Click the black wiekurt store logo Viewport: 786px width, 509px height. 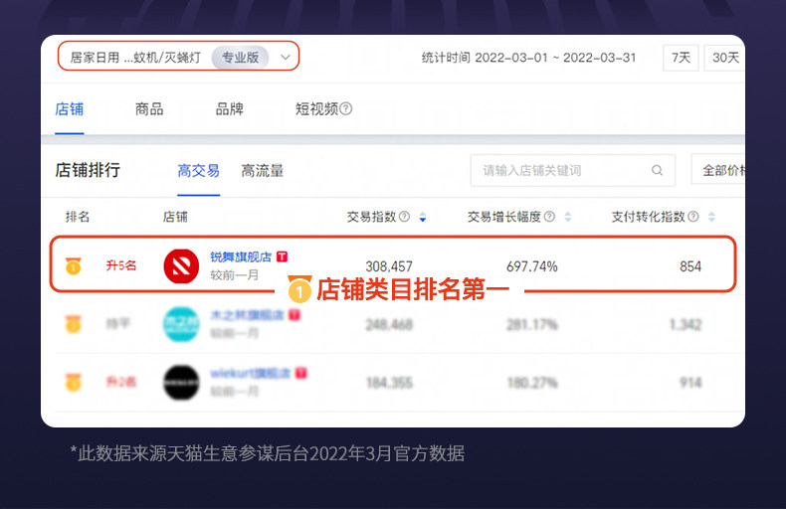181,383
